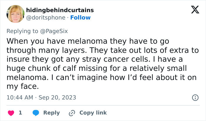The width and height of the screenshot is (206, 121).
Task: Like the tweet with the heart icon
Action: pos(11,113)
